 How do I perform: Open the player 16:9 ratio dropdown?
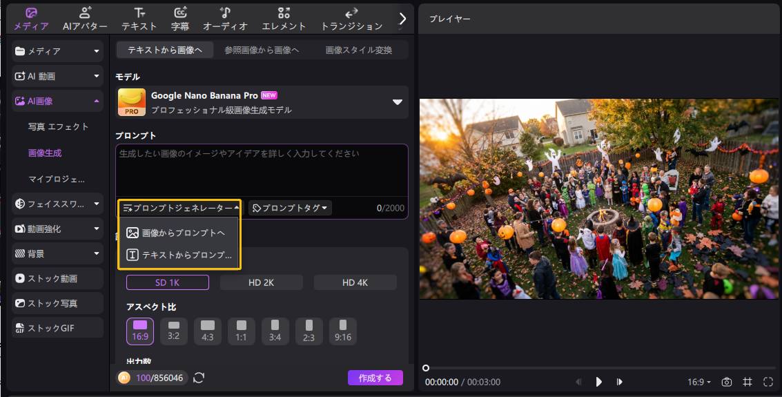click(699, 382)
